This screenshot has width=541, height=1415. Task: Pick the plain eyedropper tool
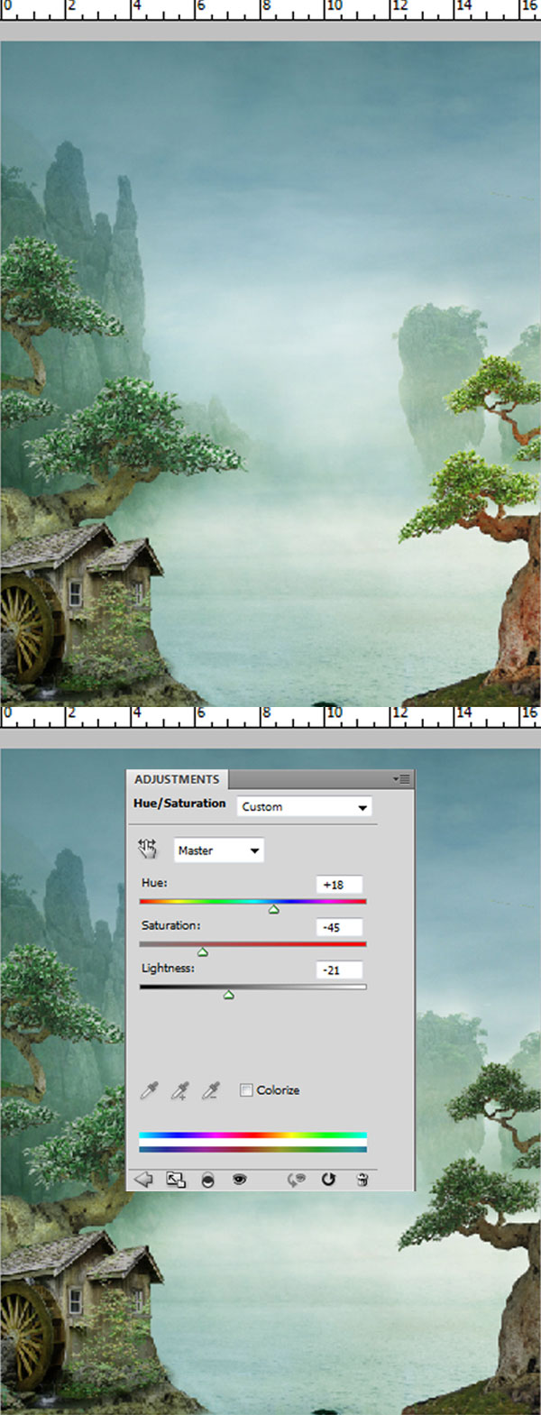click(x=149, y=1090)
